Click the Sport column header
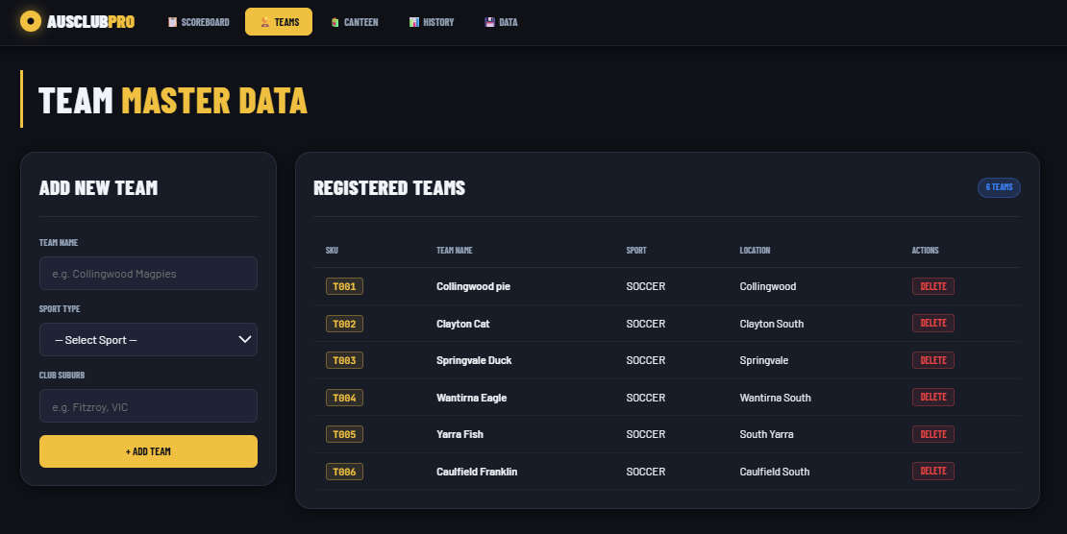This screenshot has width=1067, height=534. pyautogui.click(x=636, y=251)
